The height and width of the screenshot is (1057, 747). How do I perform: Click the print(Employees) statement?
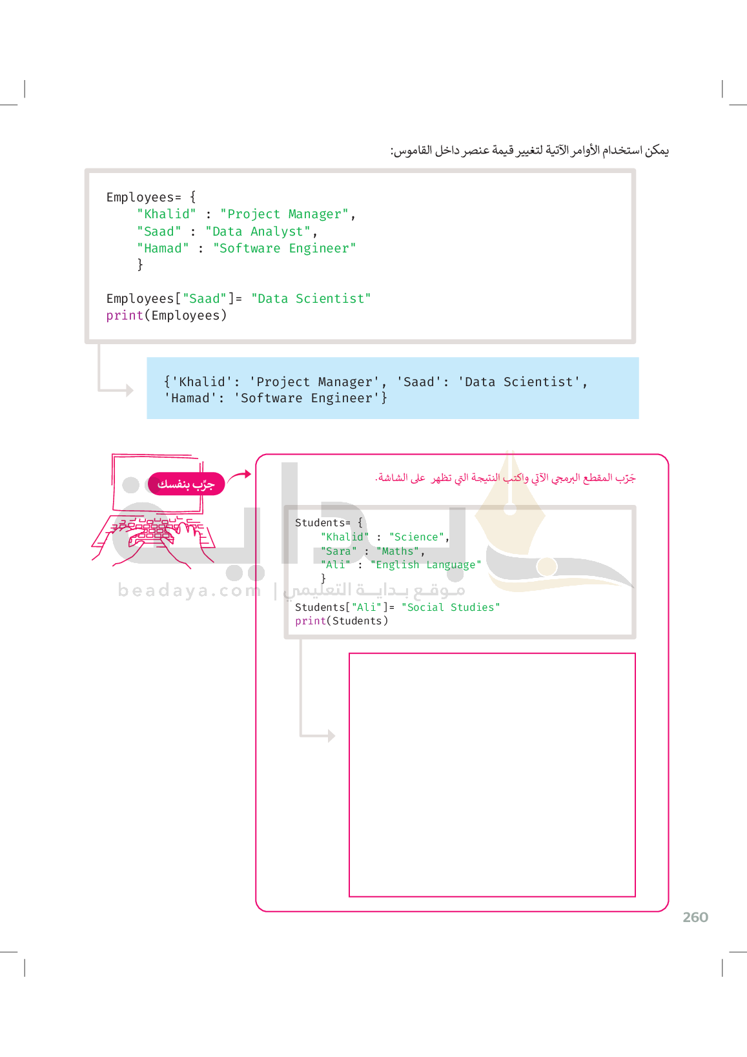point(167,316)
